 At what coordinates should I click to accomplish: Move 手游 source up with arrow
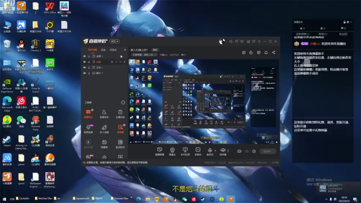116,62
